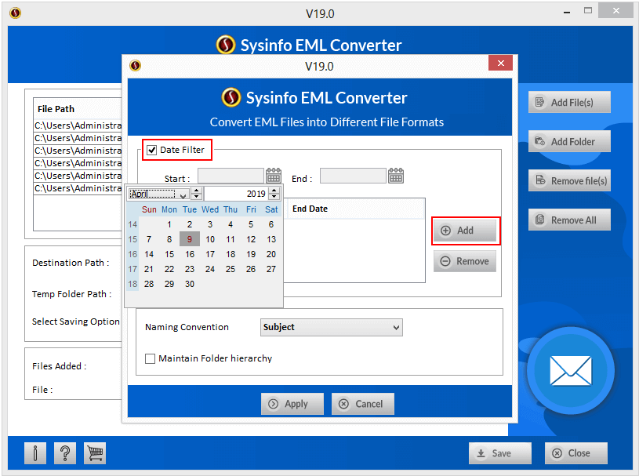Select April 20 in the calendar

271,254
